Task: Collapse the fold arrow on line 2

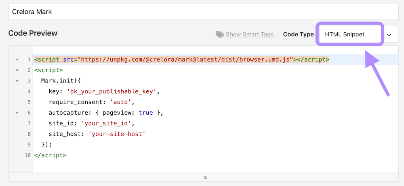Action: 17,70
